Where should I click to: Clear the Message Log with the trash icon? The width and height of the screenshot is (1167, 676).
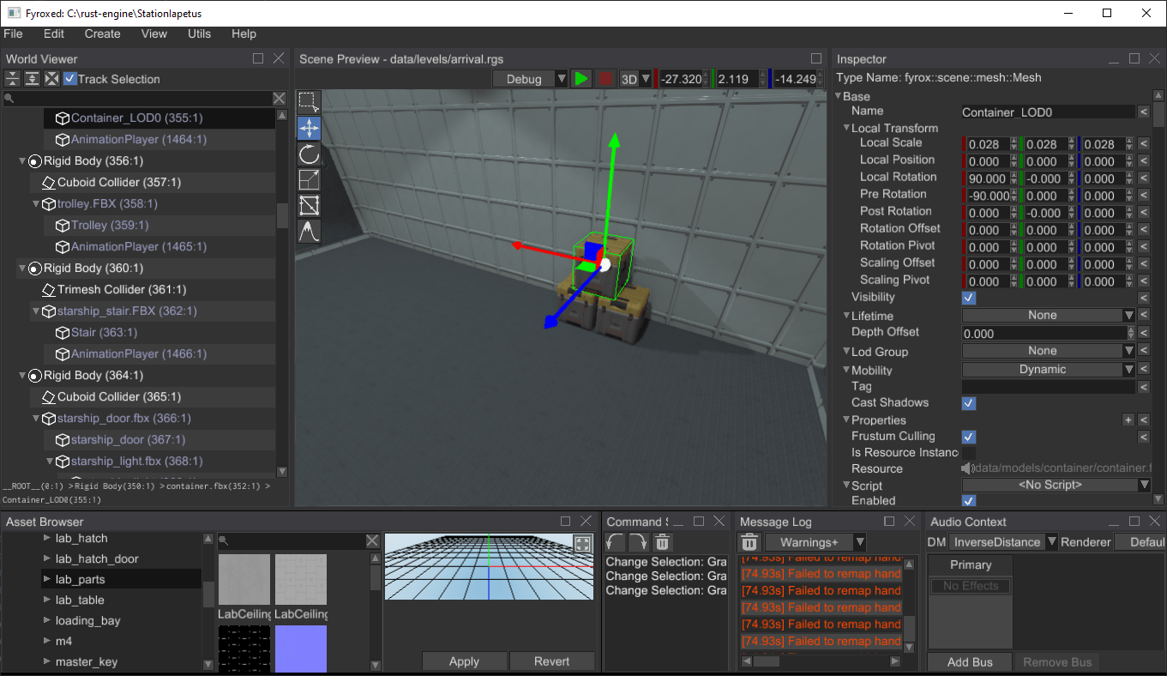tap(749, 541)
